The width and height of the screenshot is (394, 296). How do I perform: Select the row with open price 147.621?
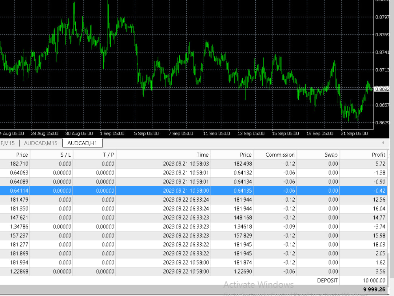point(193,218)
